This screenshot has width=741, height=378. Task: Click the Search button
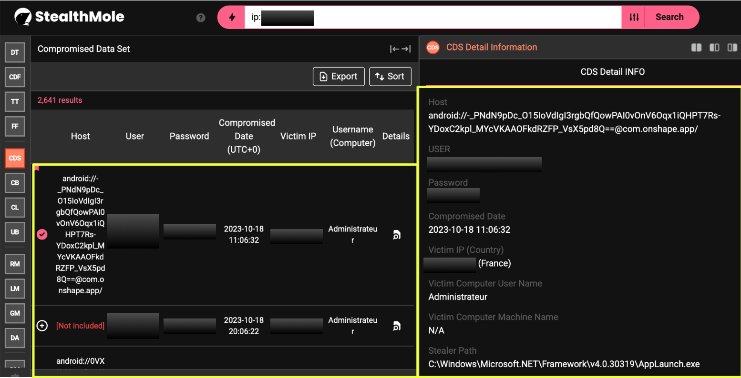(669, 18)
